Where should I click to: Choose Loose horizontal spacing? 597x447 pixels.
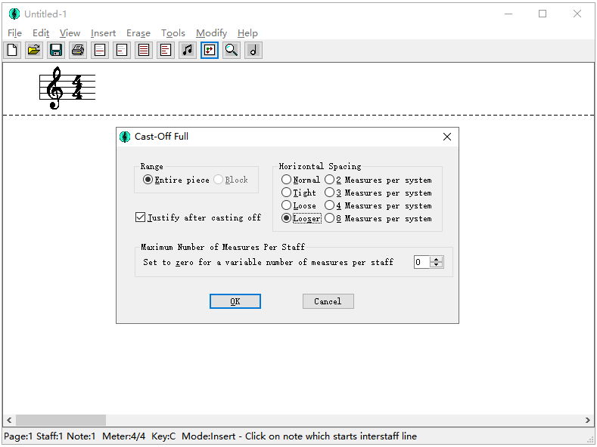point(299,205)
